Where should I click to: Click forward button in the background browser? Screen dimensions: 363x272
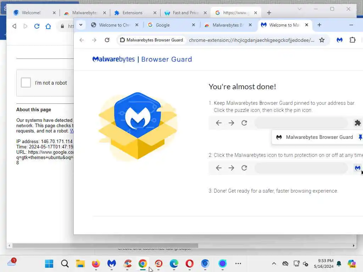coord(26,26)
